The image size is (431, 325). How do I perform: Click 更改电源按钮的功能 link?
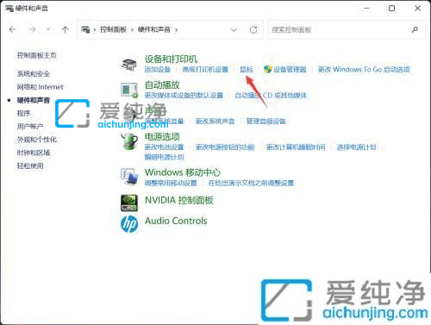pos(225,147)
